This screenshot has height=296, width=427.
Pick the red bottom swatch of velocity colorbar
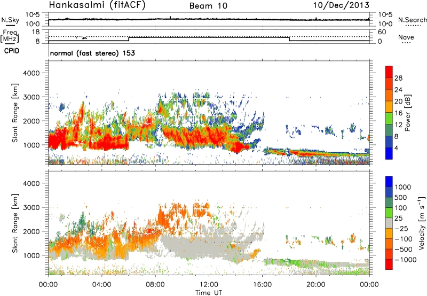point(389,264)
